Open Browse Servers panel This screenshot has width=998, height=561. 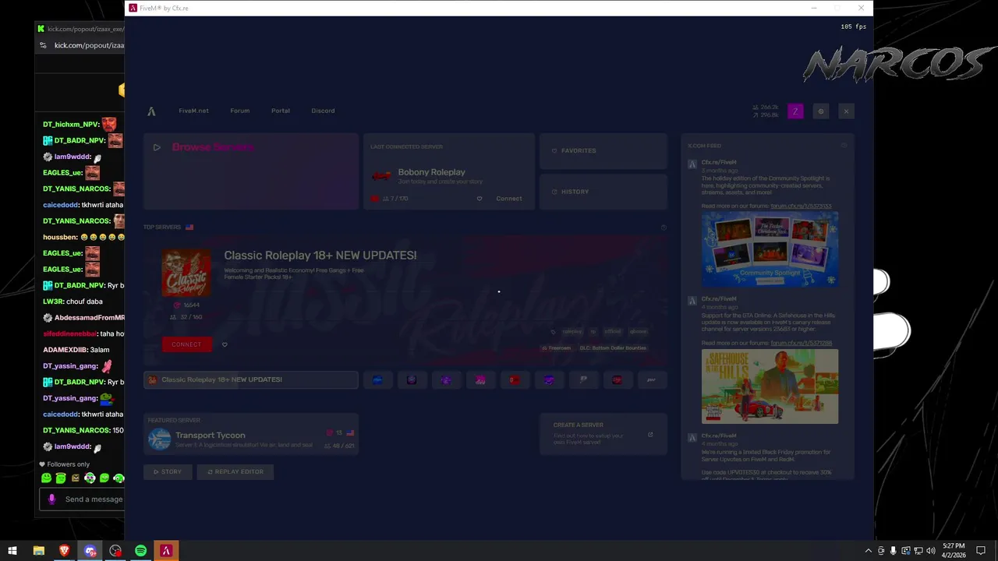(251, 171)
